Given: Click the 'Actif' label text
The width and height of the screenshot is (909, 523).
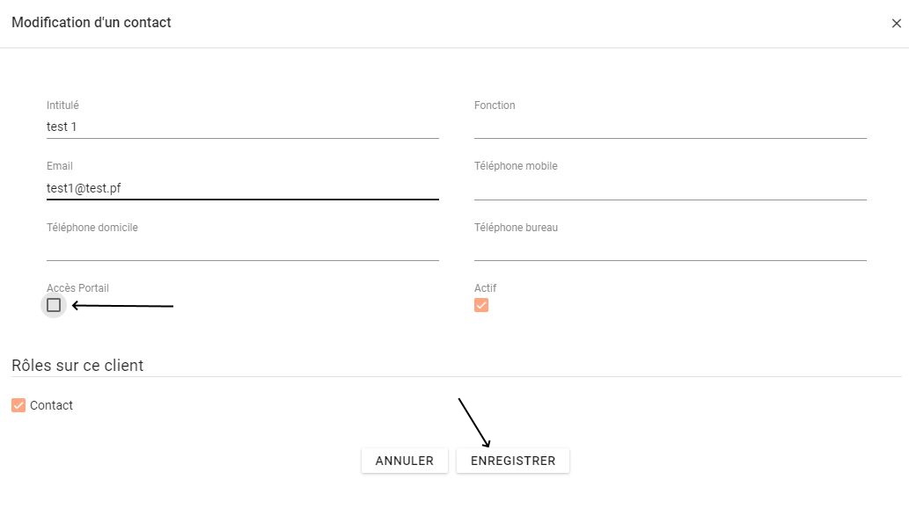Looking at the screenshot, I should (486, 288).
